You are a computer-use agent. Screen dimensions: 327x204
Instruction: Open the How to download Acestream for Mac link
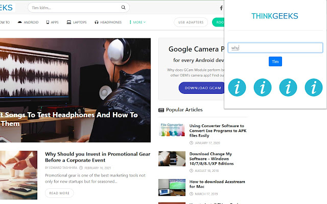217,184
